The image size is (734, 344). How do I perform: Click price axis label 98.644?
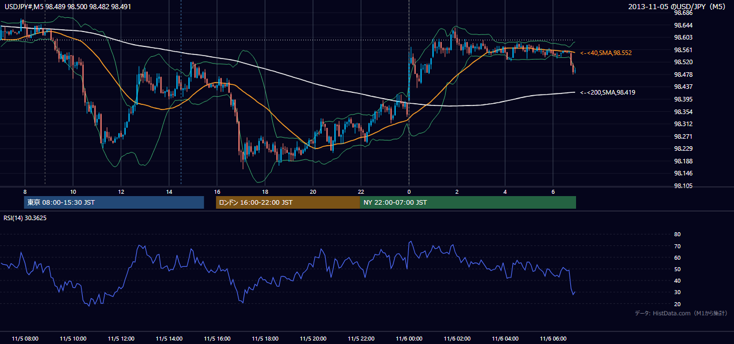pos(683,25)
